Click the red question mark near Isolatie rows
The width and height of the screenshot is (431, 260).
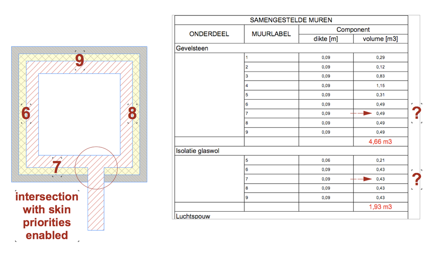coord(417,179)
